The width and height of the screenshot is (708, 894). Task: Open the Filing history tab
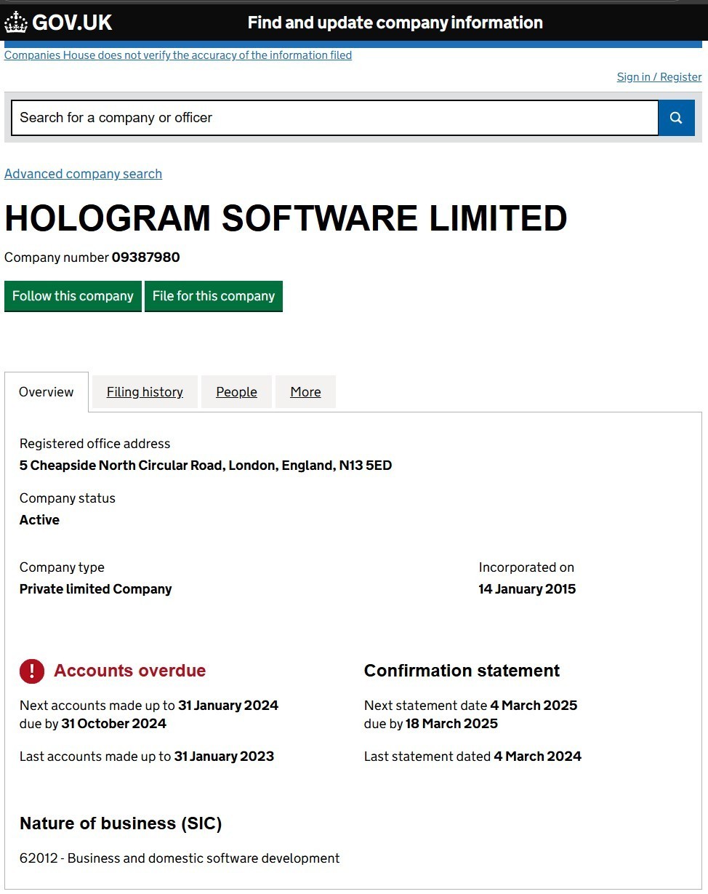point(145,392)
